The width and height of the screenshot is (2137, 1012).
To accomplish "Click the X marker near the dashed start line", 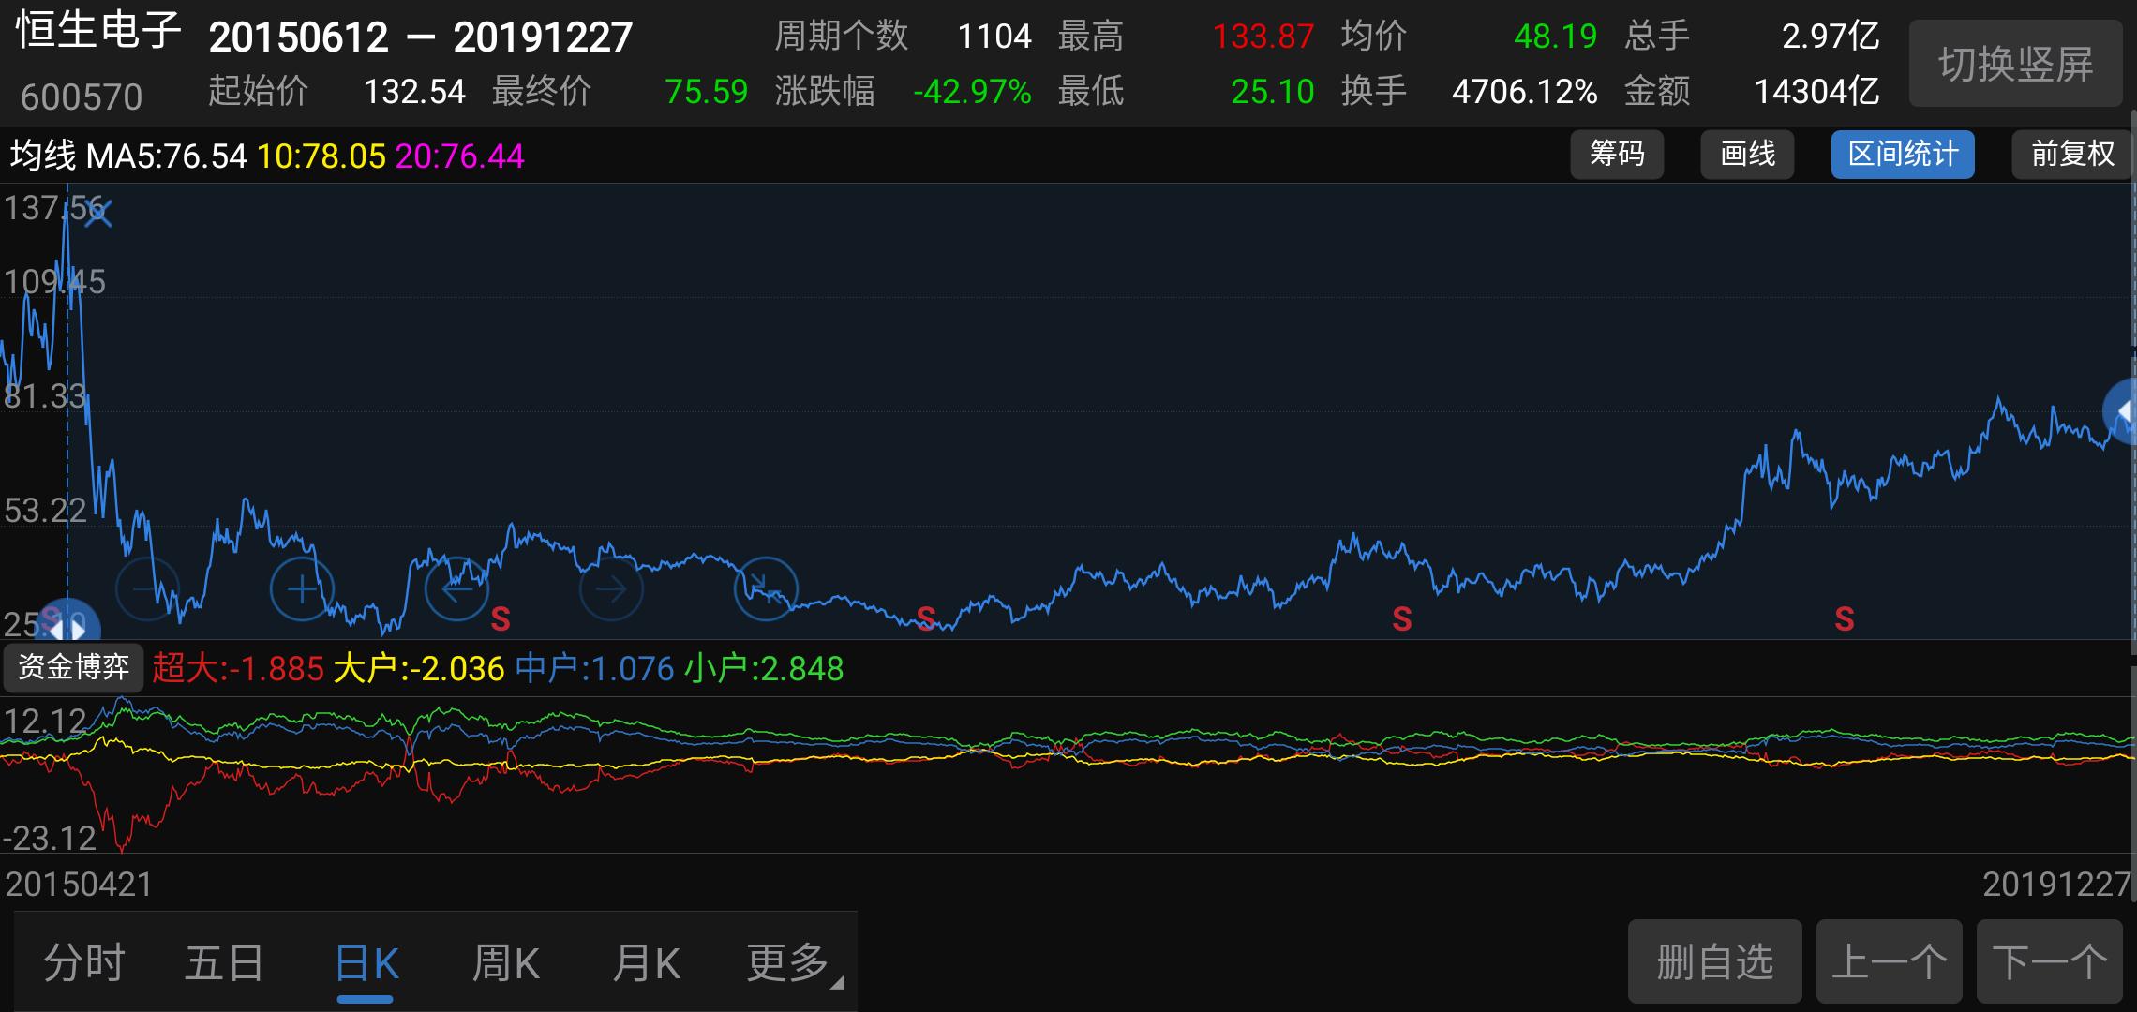I will (x=98, y=212).
